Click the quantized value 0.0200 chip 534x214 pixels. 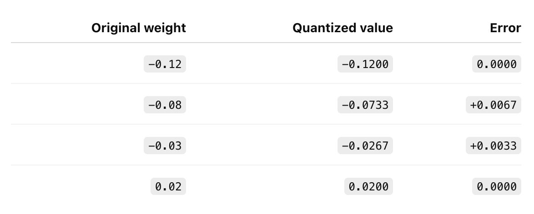click(368, 186)
